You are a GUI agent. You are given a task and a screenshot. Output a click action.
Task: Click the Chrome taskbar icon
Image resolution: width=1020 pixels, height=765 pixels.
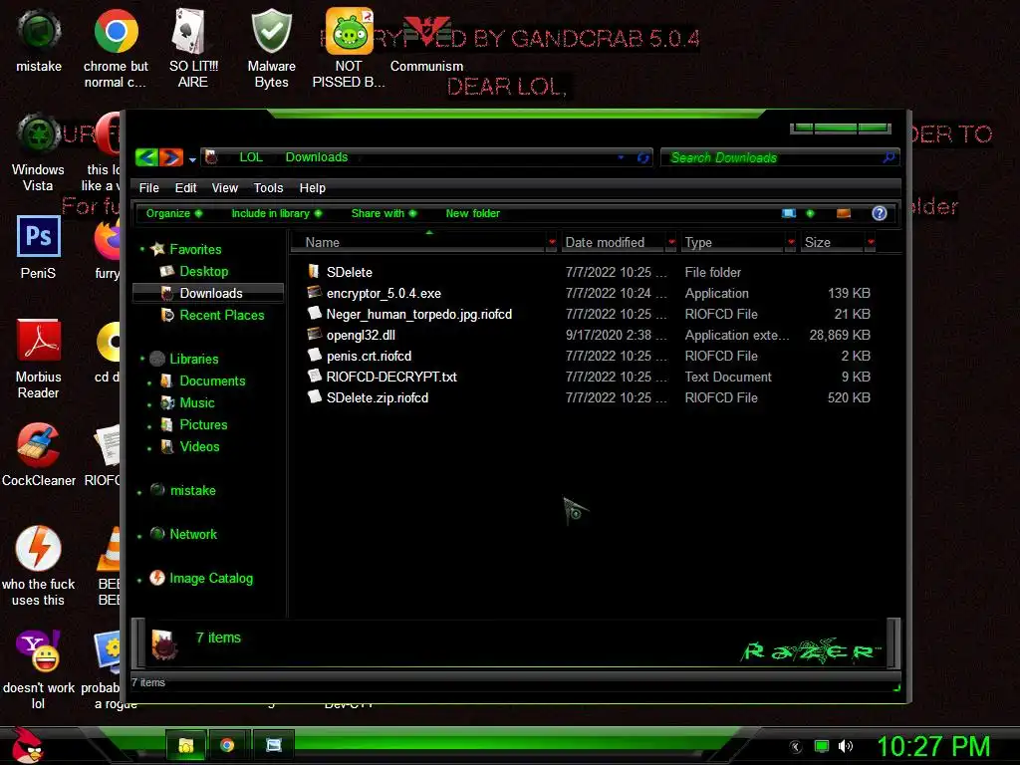pyautogui.click(x=227, y=745)
